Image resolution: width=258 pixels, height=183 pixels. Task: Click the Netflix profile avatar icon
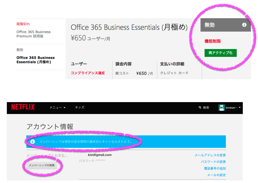point(222,108)
